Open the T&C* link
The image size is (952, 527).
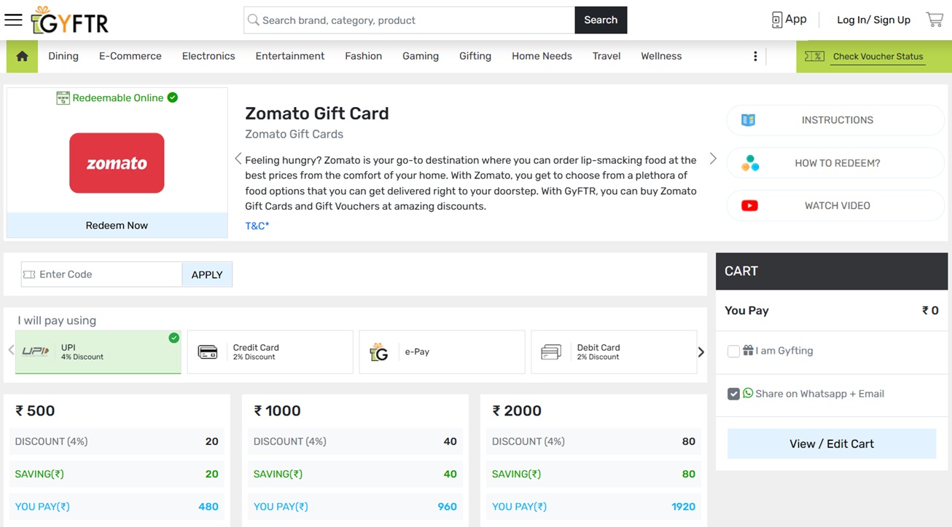[257, 226]
